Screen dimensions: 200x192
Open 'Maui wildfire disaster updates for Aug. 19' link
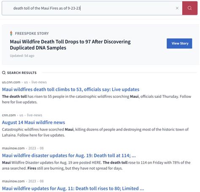point(69,155)
